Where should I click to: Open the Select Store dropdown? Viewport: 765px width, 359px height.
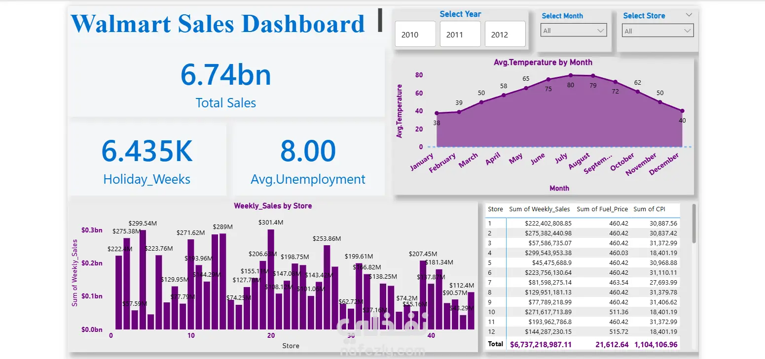tap(658, 31)
